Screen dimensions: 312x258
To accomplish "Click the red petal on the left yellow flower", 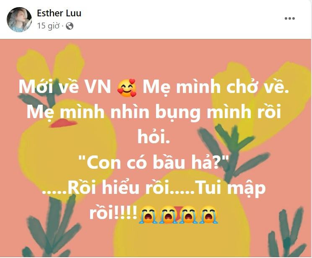I will tap(63, 123).
